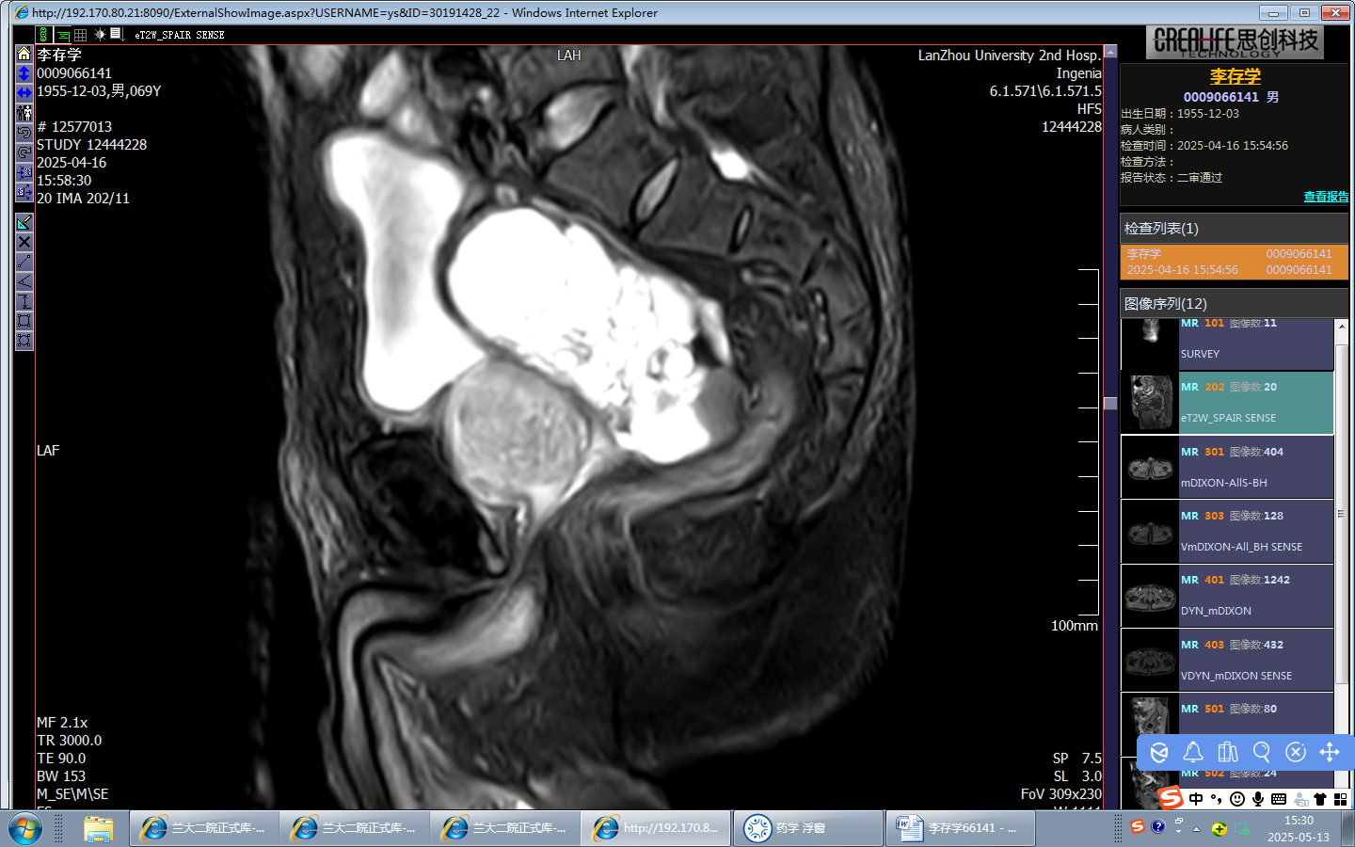Screen dimensions: 1355x847
Task: Rotate image counterclockwise with the left-curving arrow
Action: click(24, 133)
